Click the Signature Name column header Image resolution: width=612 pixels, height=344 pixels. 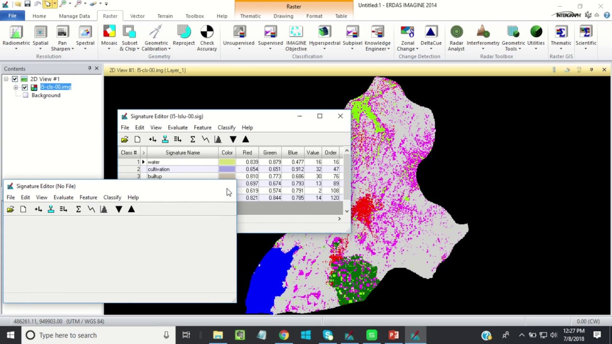183,152
